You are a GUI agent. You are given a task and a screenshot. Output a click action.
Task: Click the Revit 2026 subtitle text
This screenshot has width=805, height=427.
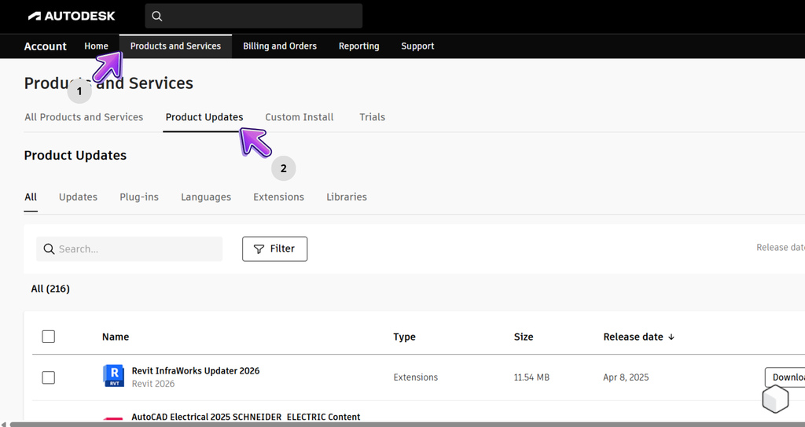pyautogui.click(x=153, y=384)
